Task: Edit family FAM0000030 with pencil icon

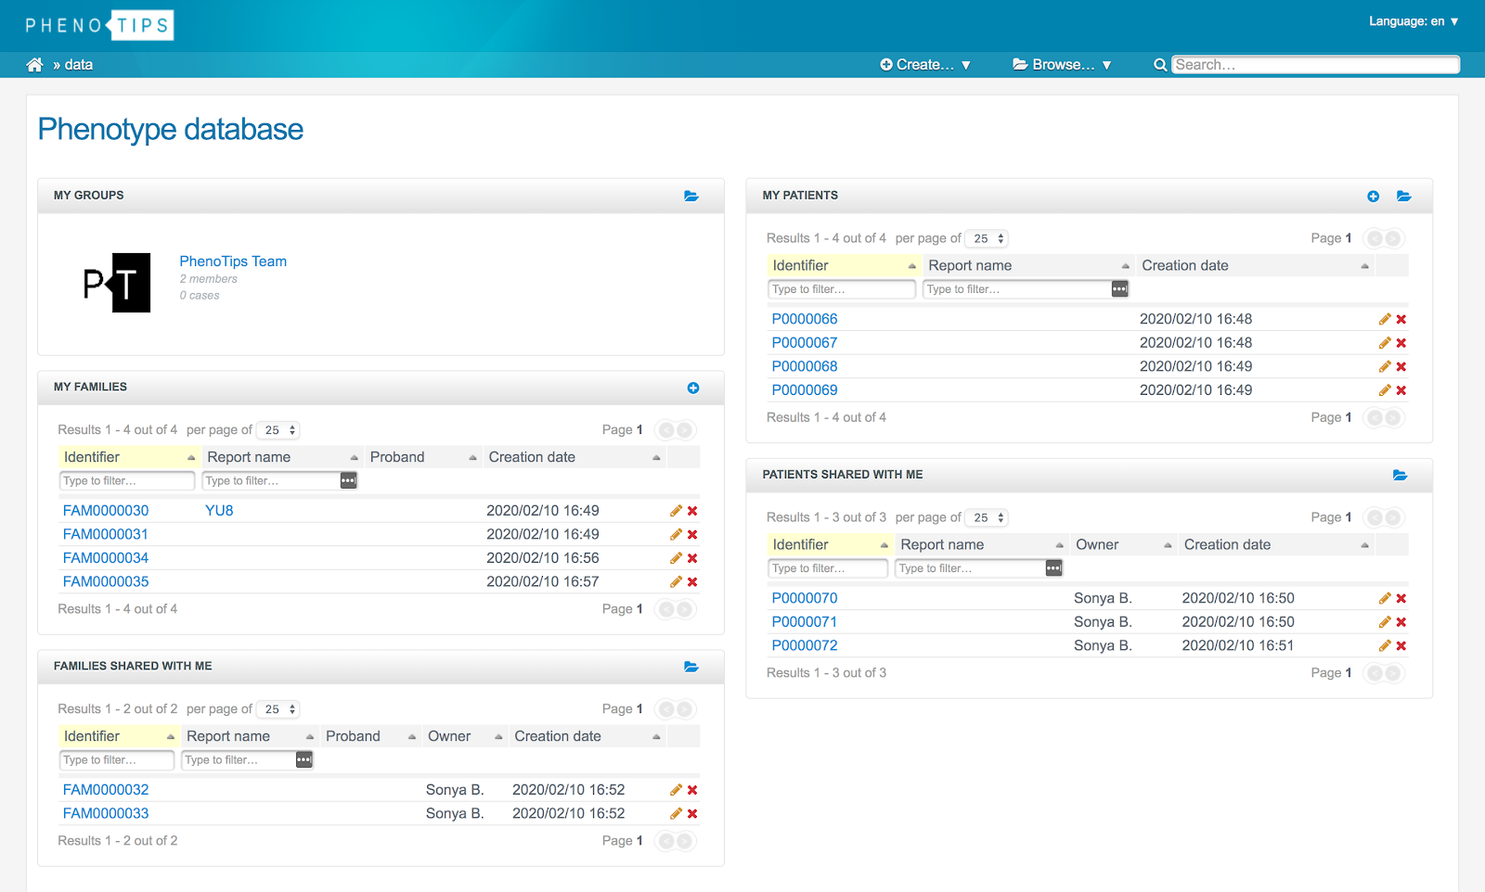Action: (676, 511)
